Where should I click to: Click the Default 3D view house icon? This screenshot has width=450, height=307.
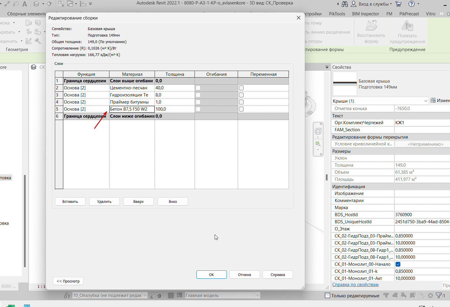click(36, 4)
